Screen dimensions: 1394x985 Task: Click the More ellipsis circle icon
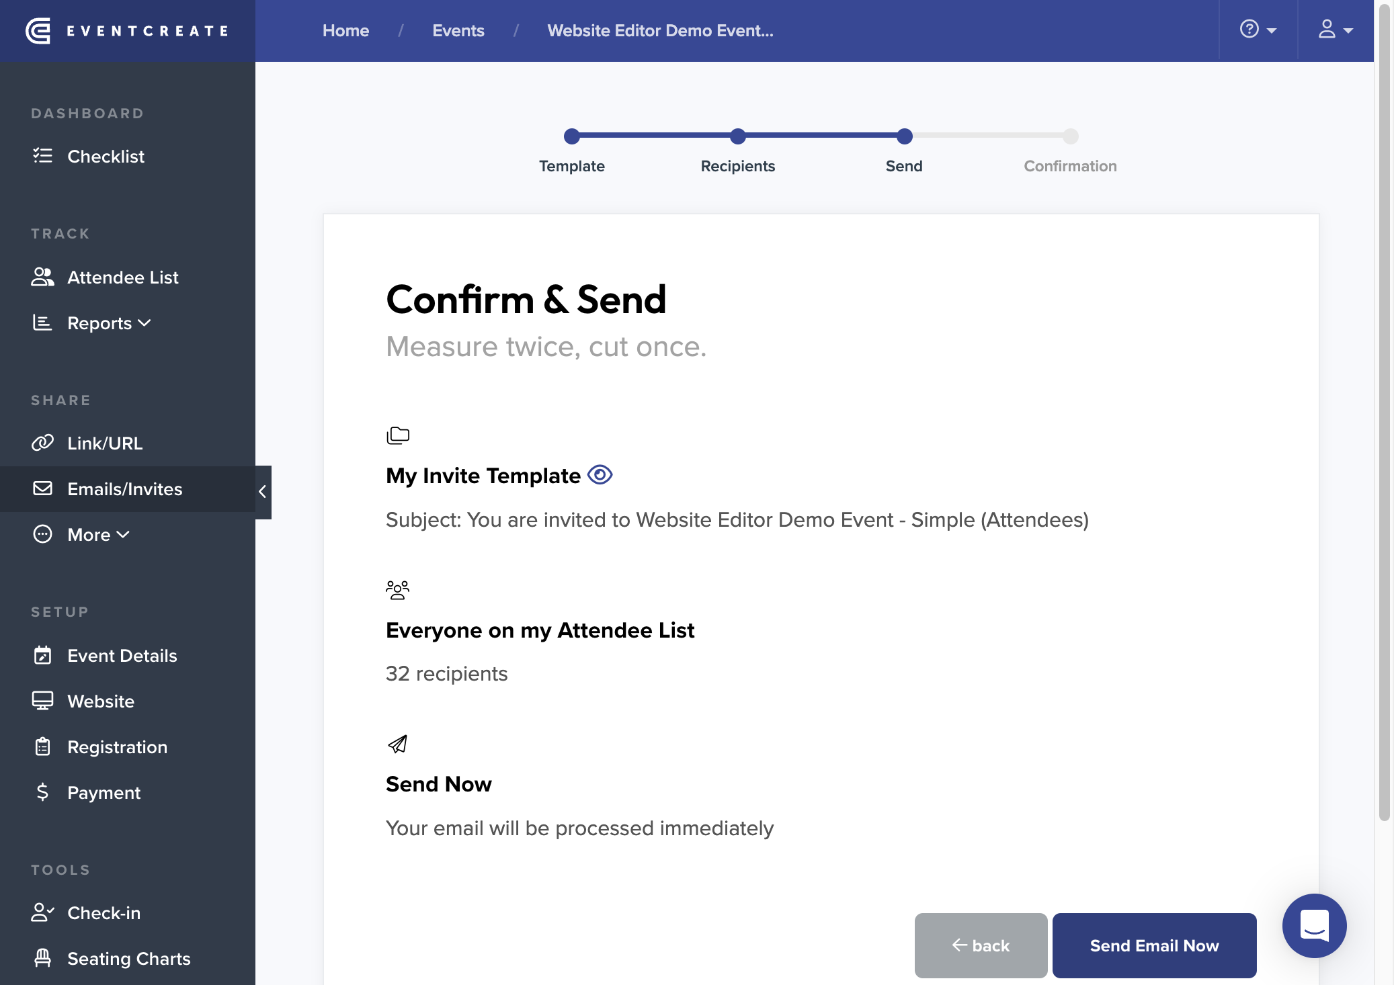[42, 534]
